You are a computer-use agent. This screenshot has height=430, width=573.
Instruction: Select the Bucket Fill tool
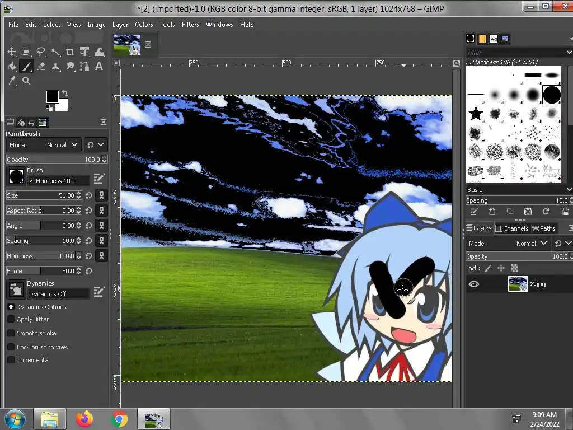(x=12, y=66)
